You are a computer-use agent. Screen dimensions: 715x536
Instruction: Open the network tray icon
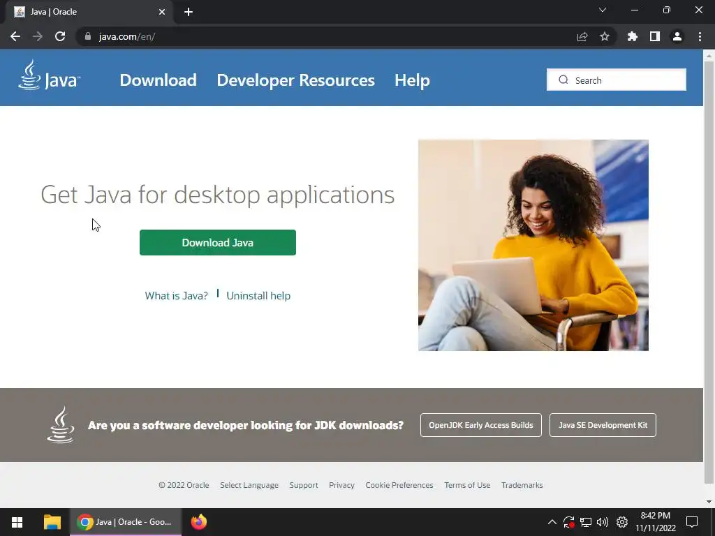pos(586,522)
